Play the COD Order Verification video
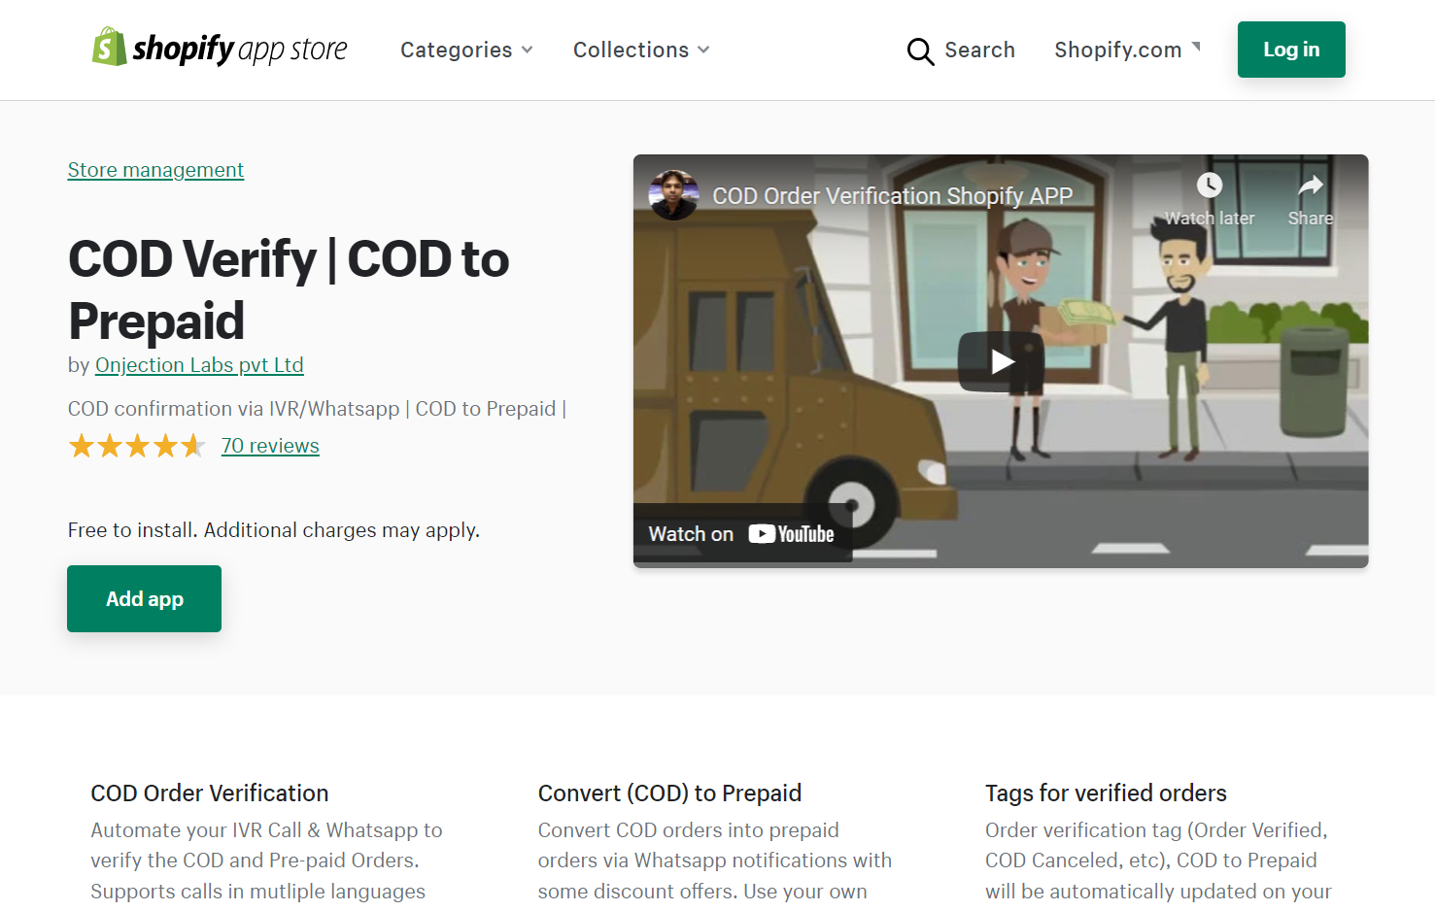The height and width of the screenshot is (911, 1435). click(1001, 360)
